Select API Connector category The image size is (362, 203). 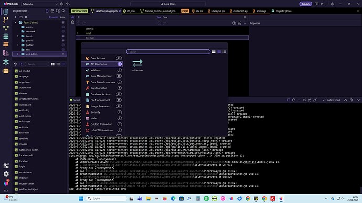[x=102, y=64]
